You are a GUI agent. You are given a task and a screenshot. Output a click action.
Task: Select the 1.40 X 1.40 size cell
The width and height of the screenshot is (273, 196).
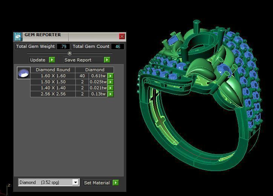(x=53, y=88)
